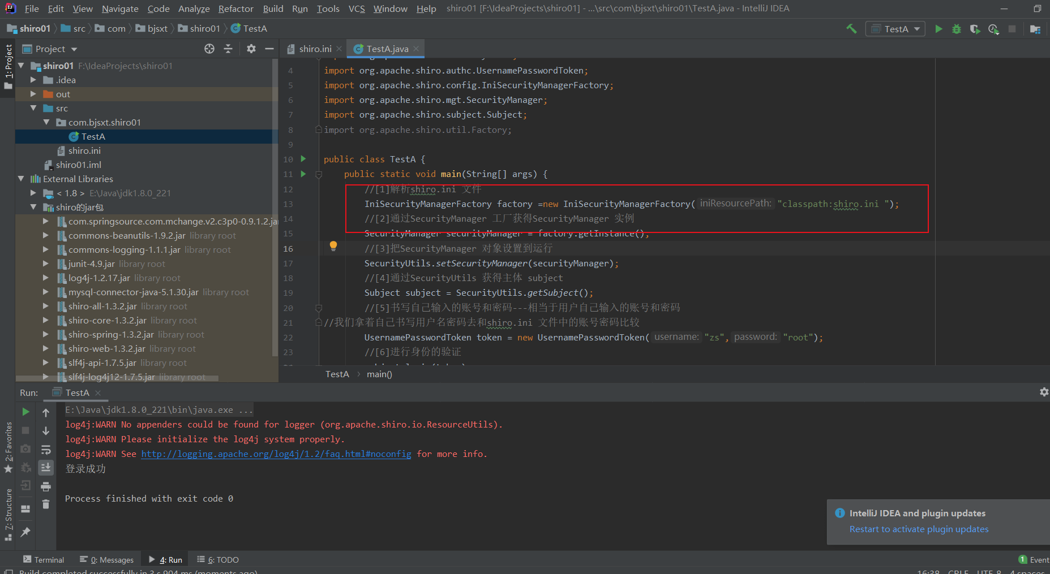This screenshot has height=574, width=1050.
Task: Hide the Project panel with minus icon
Action: pyautogui.click(x=269, y=49)
